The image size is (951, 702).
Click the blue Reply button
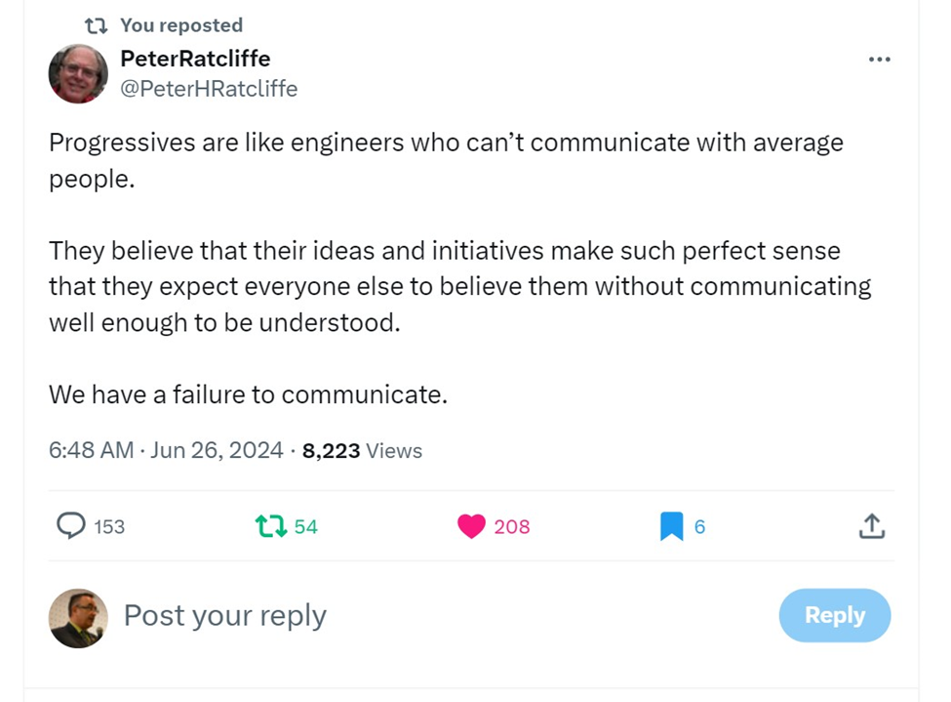(x=835, y=615)
